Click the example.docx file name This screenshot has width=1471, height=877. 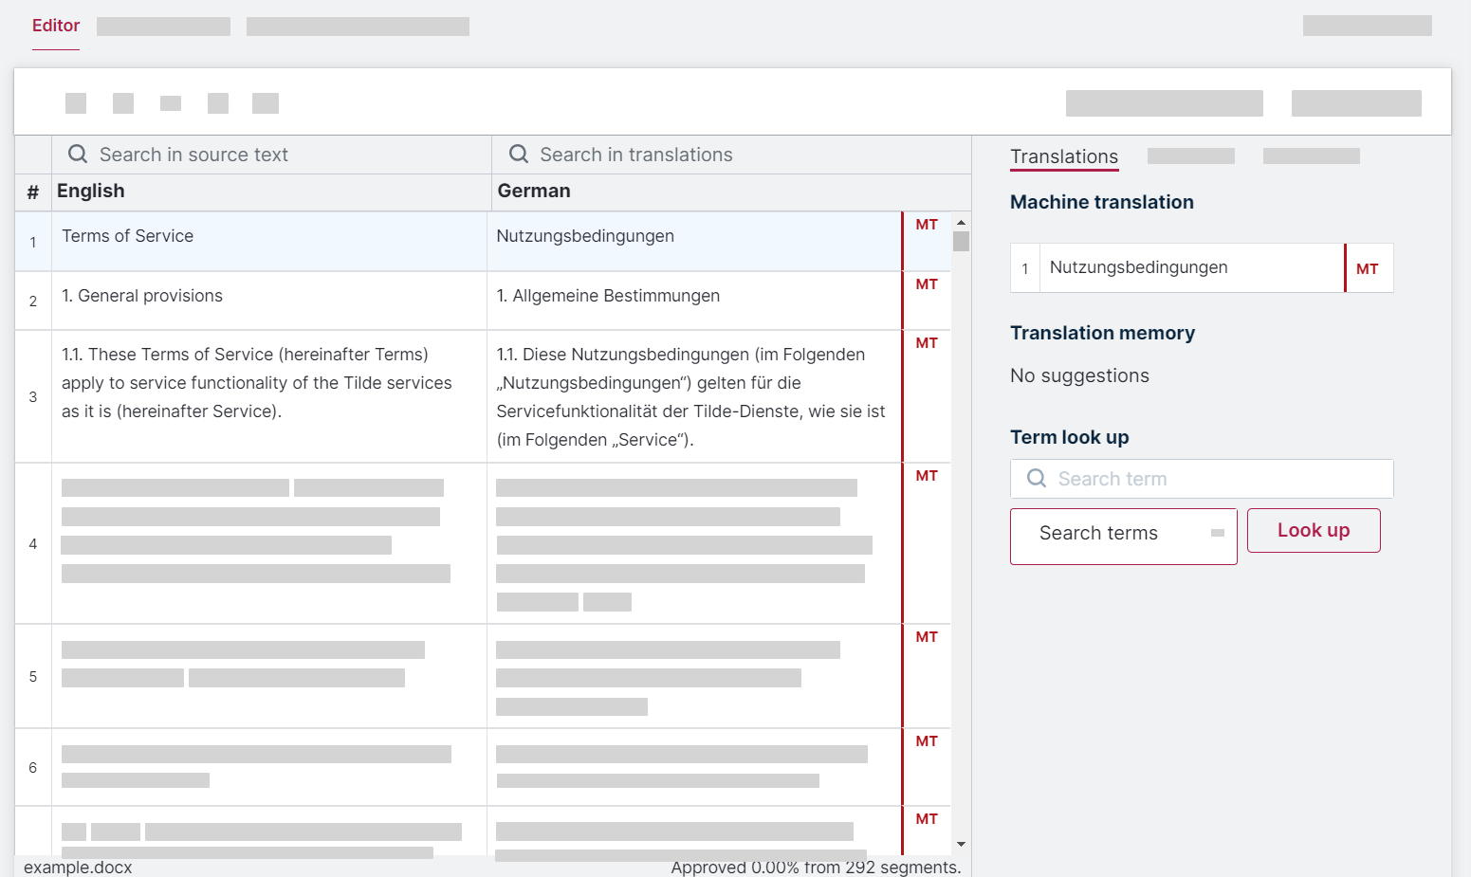coord(78,867)
